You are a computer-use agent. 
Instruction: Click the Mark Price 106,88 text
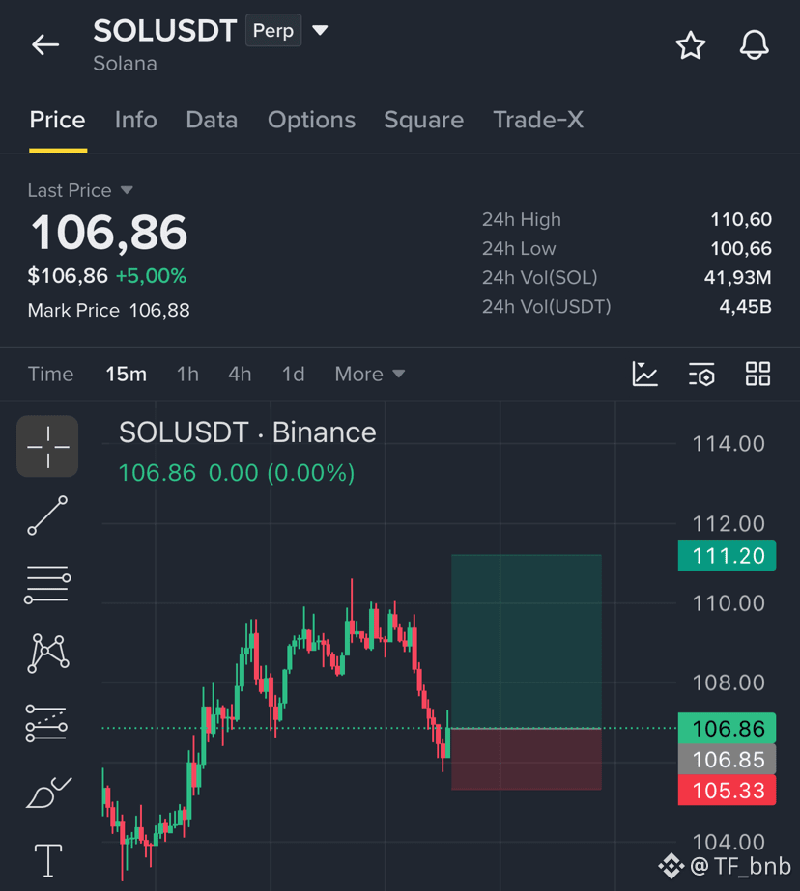point(108,310)
